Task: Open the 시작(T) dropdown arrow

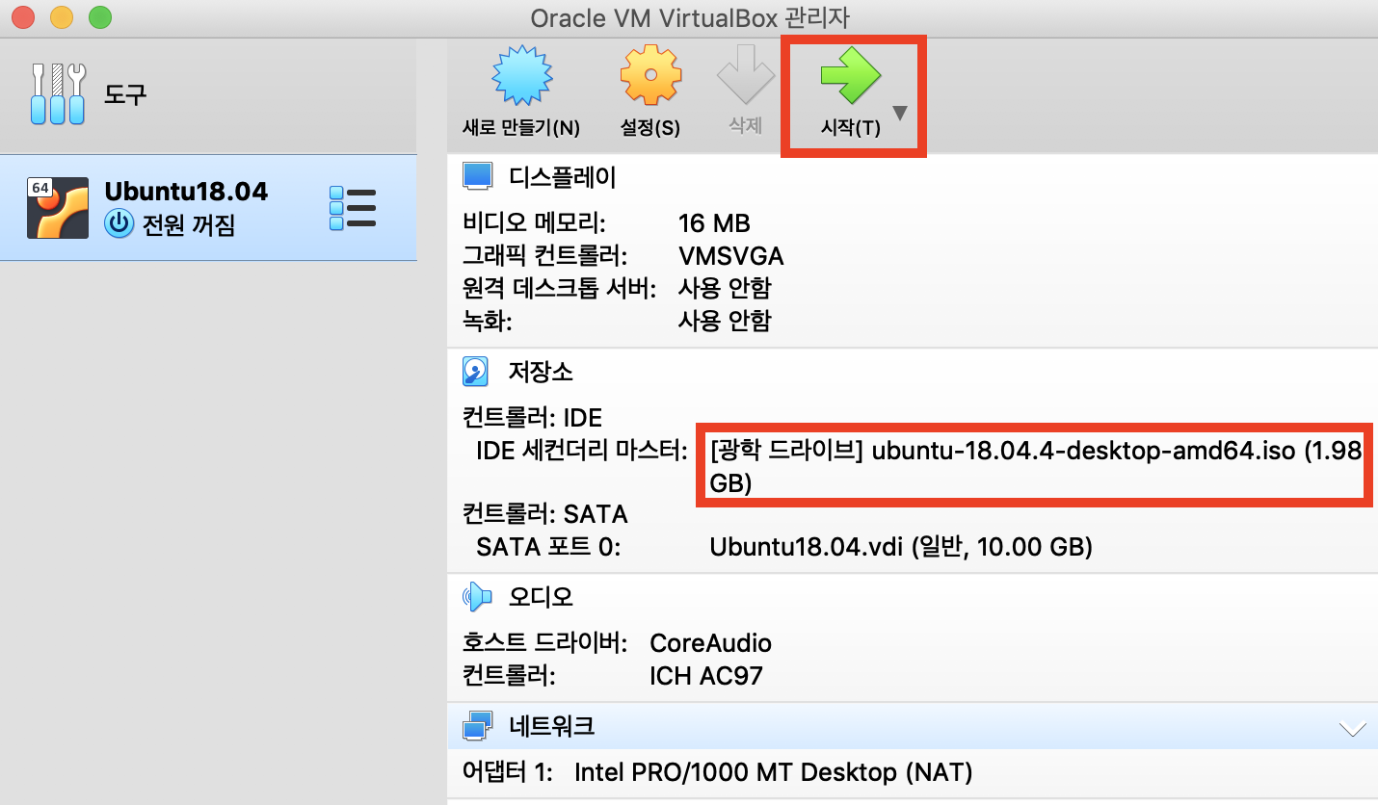Action: tap(900, 114)
